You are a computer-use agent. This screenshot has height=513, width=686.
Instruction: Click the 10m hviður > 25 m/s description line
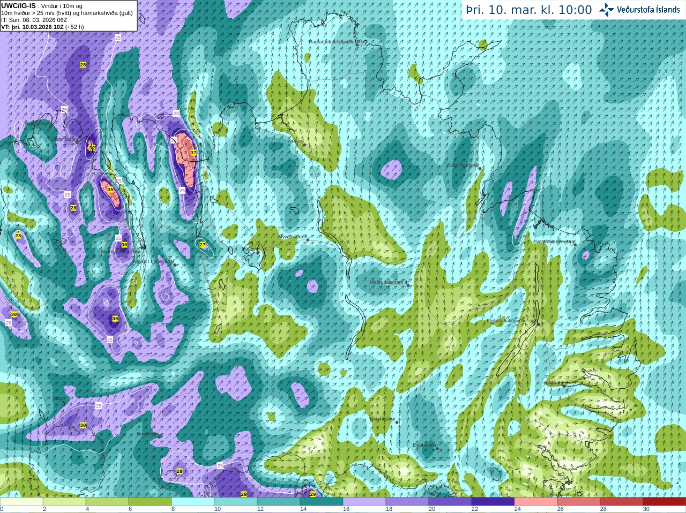click(x=67, y=13)
